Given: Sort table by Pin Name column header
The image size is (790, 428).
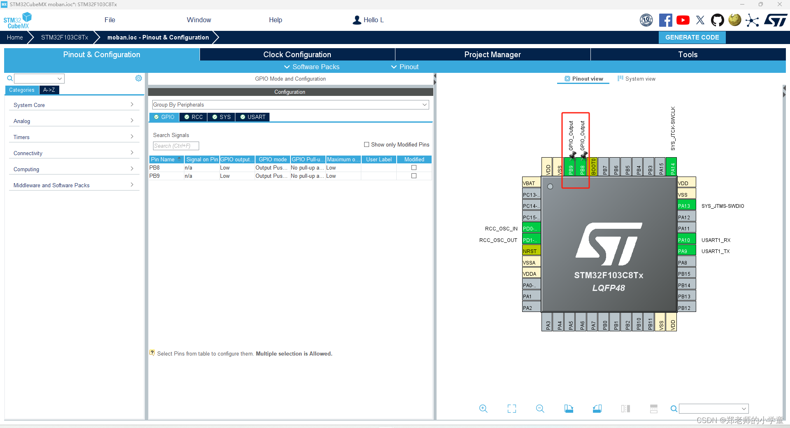Looking at the screenshot, I should click(166, 159).
